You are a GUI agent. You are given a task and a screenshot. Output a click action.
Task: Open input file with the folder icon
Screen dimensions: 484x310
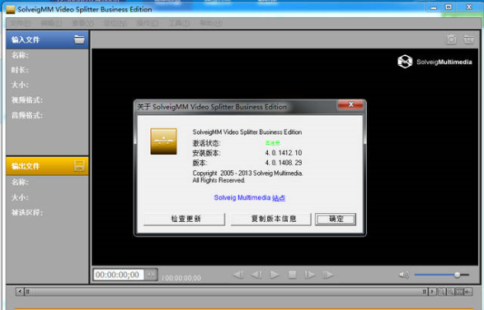(79, 39)
